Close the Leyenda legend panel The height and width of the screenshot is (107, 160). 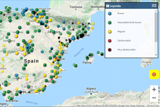[154, 6]
